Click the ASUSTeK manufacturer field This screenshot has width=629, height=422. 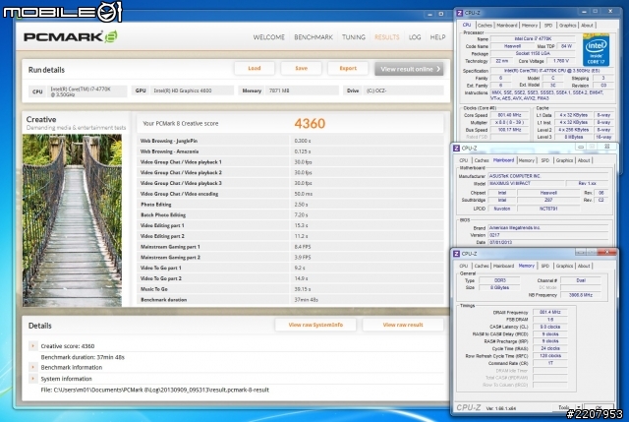point(548,176)
